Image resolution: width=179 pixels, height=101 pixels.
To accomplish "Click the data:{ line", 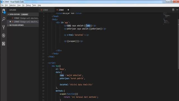I will pos(59,72).
